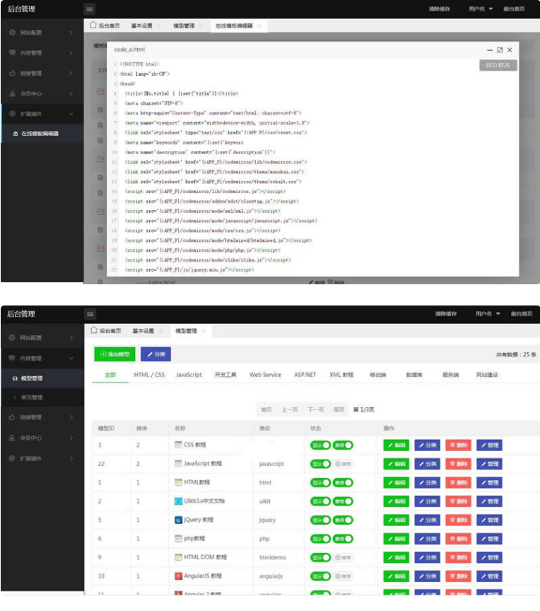Click the green 添加模型 button

tap(115, 354)
